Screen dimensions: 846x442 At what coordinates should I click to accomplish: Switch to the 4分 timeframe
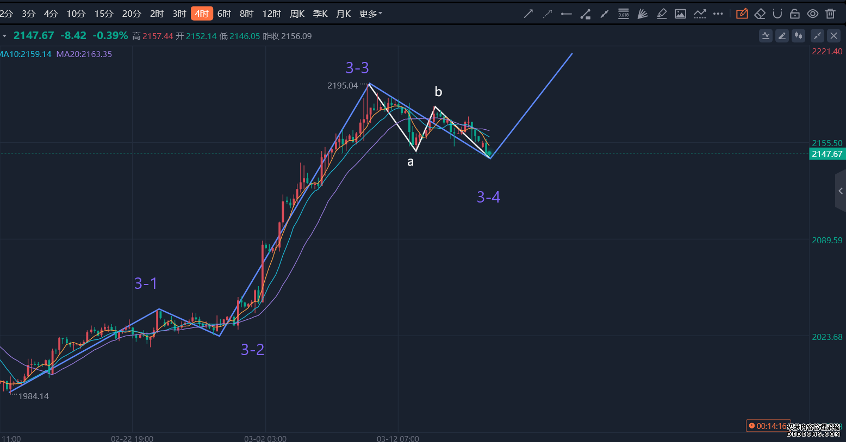[51, 14]
